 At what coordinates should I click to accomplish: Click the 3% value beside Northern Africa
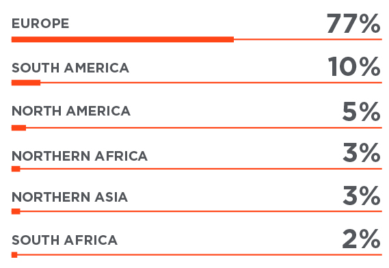click(x=362, y=152)
